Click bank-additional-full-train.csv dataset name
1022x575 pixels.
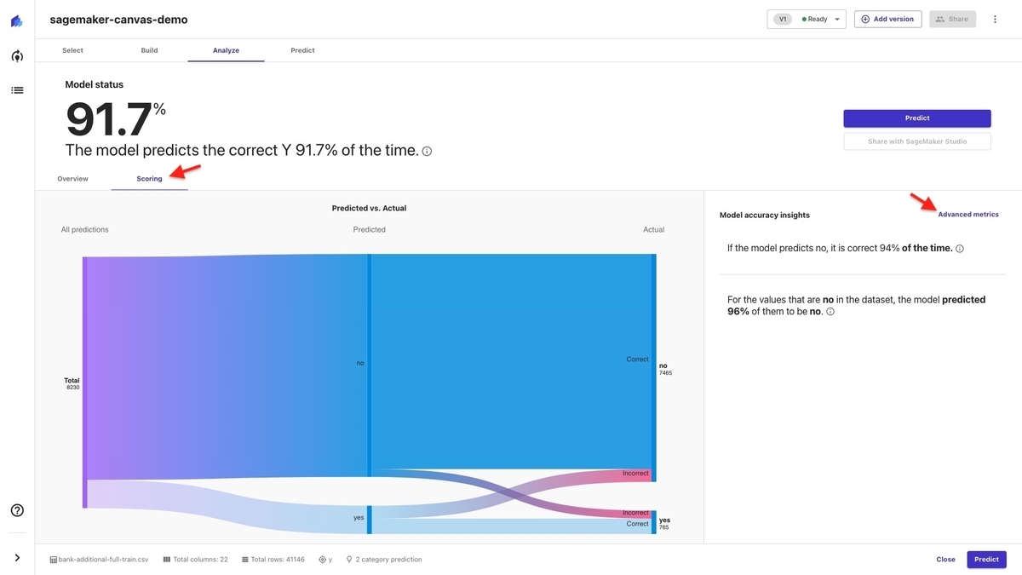click(103, 560)
